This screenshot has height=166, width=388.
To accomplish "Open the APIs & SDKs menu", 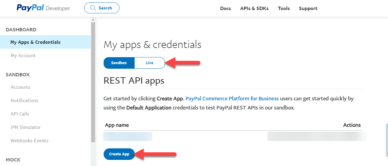I will point(254,9).
